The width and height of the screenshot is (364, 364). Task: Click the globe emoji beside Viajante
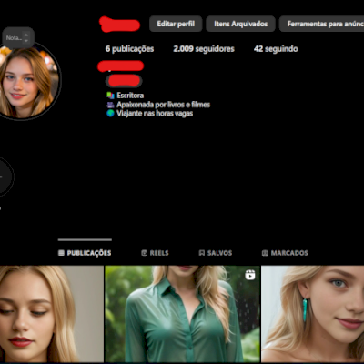(110, 114)
